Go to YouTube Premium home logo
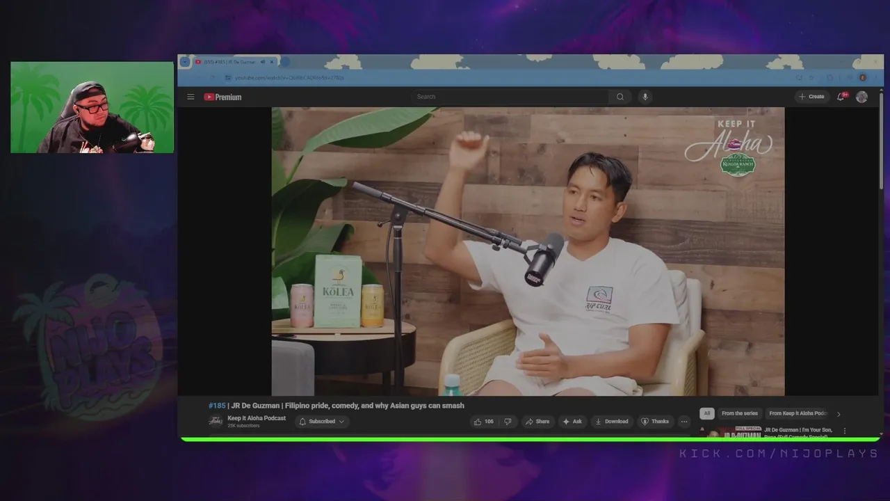Image resolution: width=890 pixels, height=501 pixels. pyautogui.click(x=222, y=97)
